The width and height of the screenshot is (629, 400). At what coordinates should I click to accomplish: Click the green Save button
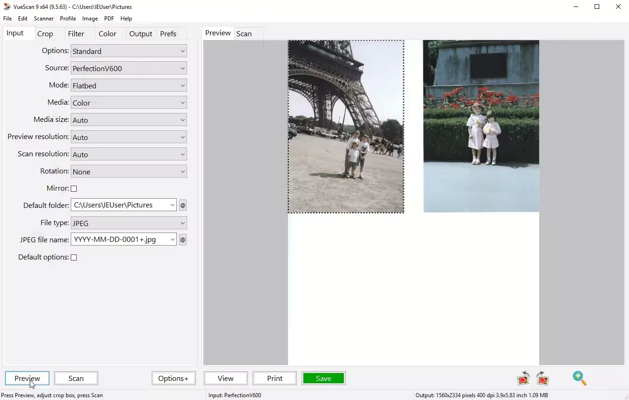pyautogui.click(x=323, y=378)
